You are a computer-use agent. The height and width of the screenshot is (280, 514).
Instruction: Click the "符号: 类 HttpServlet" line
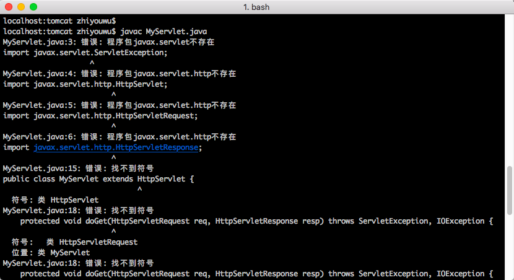(55, 199)
